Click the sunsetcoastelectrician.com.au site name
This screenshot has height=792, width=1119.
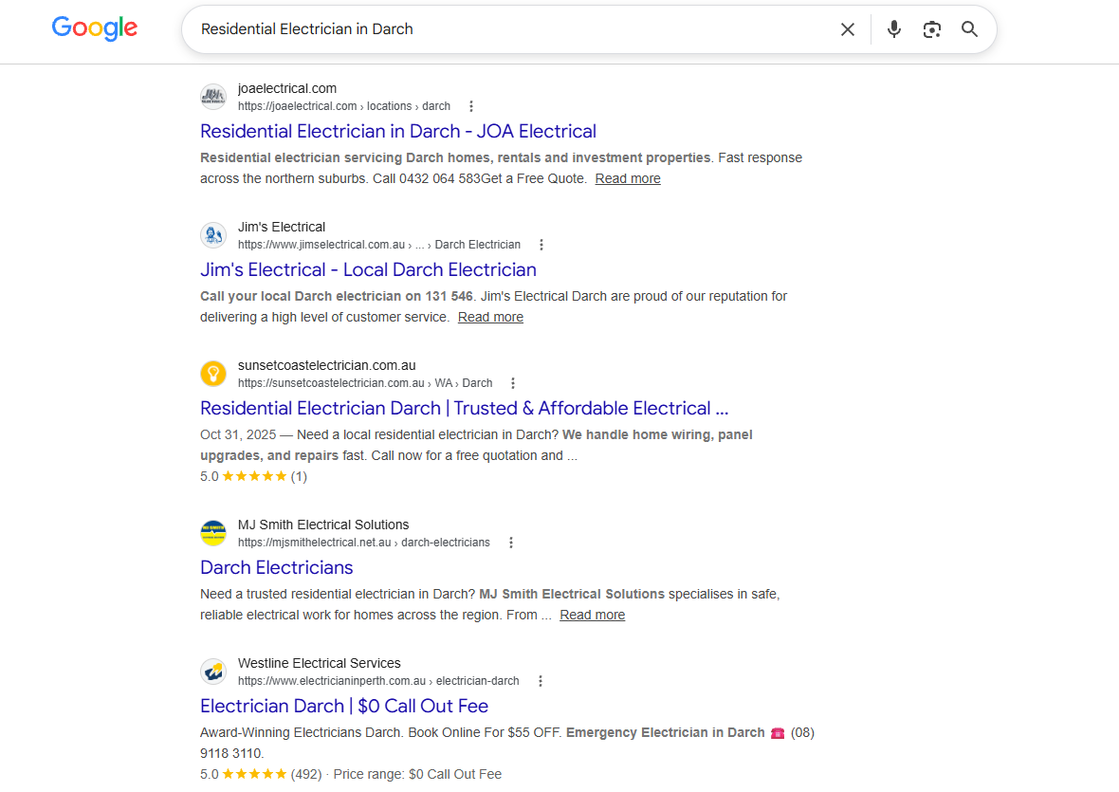327,365
